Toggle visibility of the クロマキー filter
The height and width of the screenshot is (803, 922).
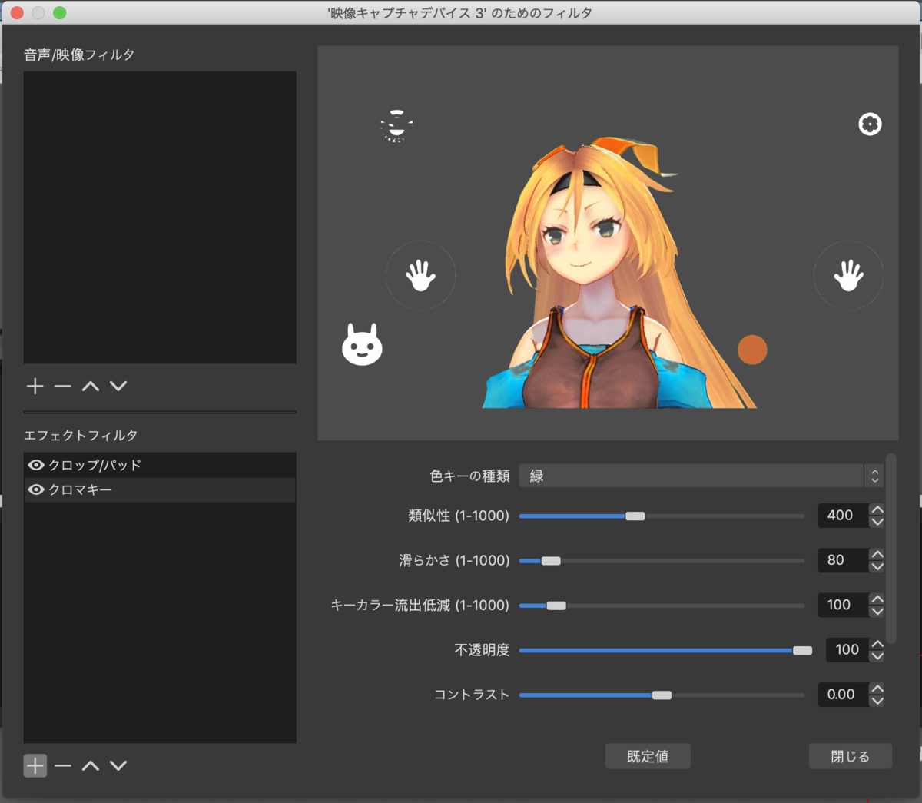(x=36, y=489)
